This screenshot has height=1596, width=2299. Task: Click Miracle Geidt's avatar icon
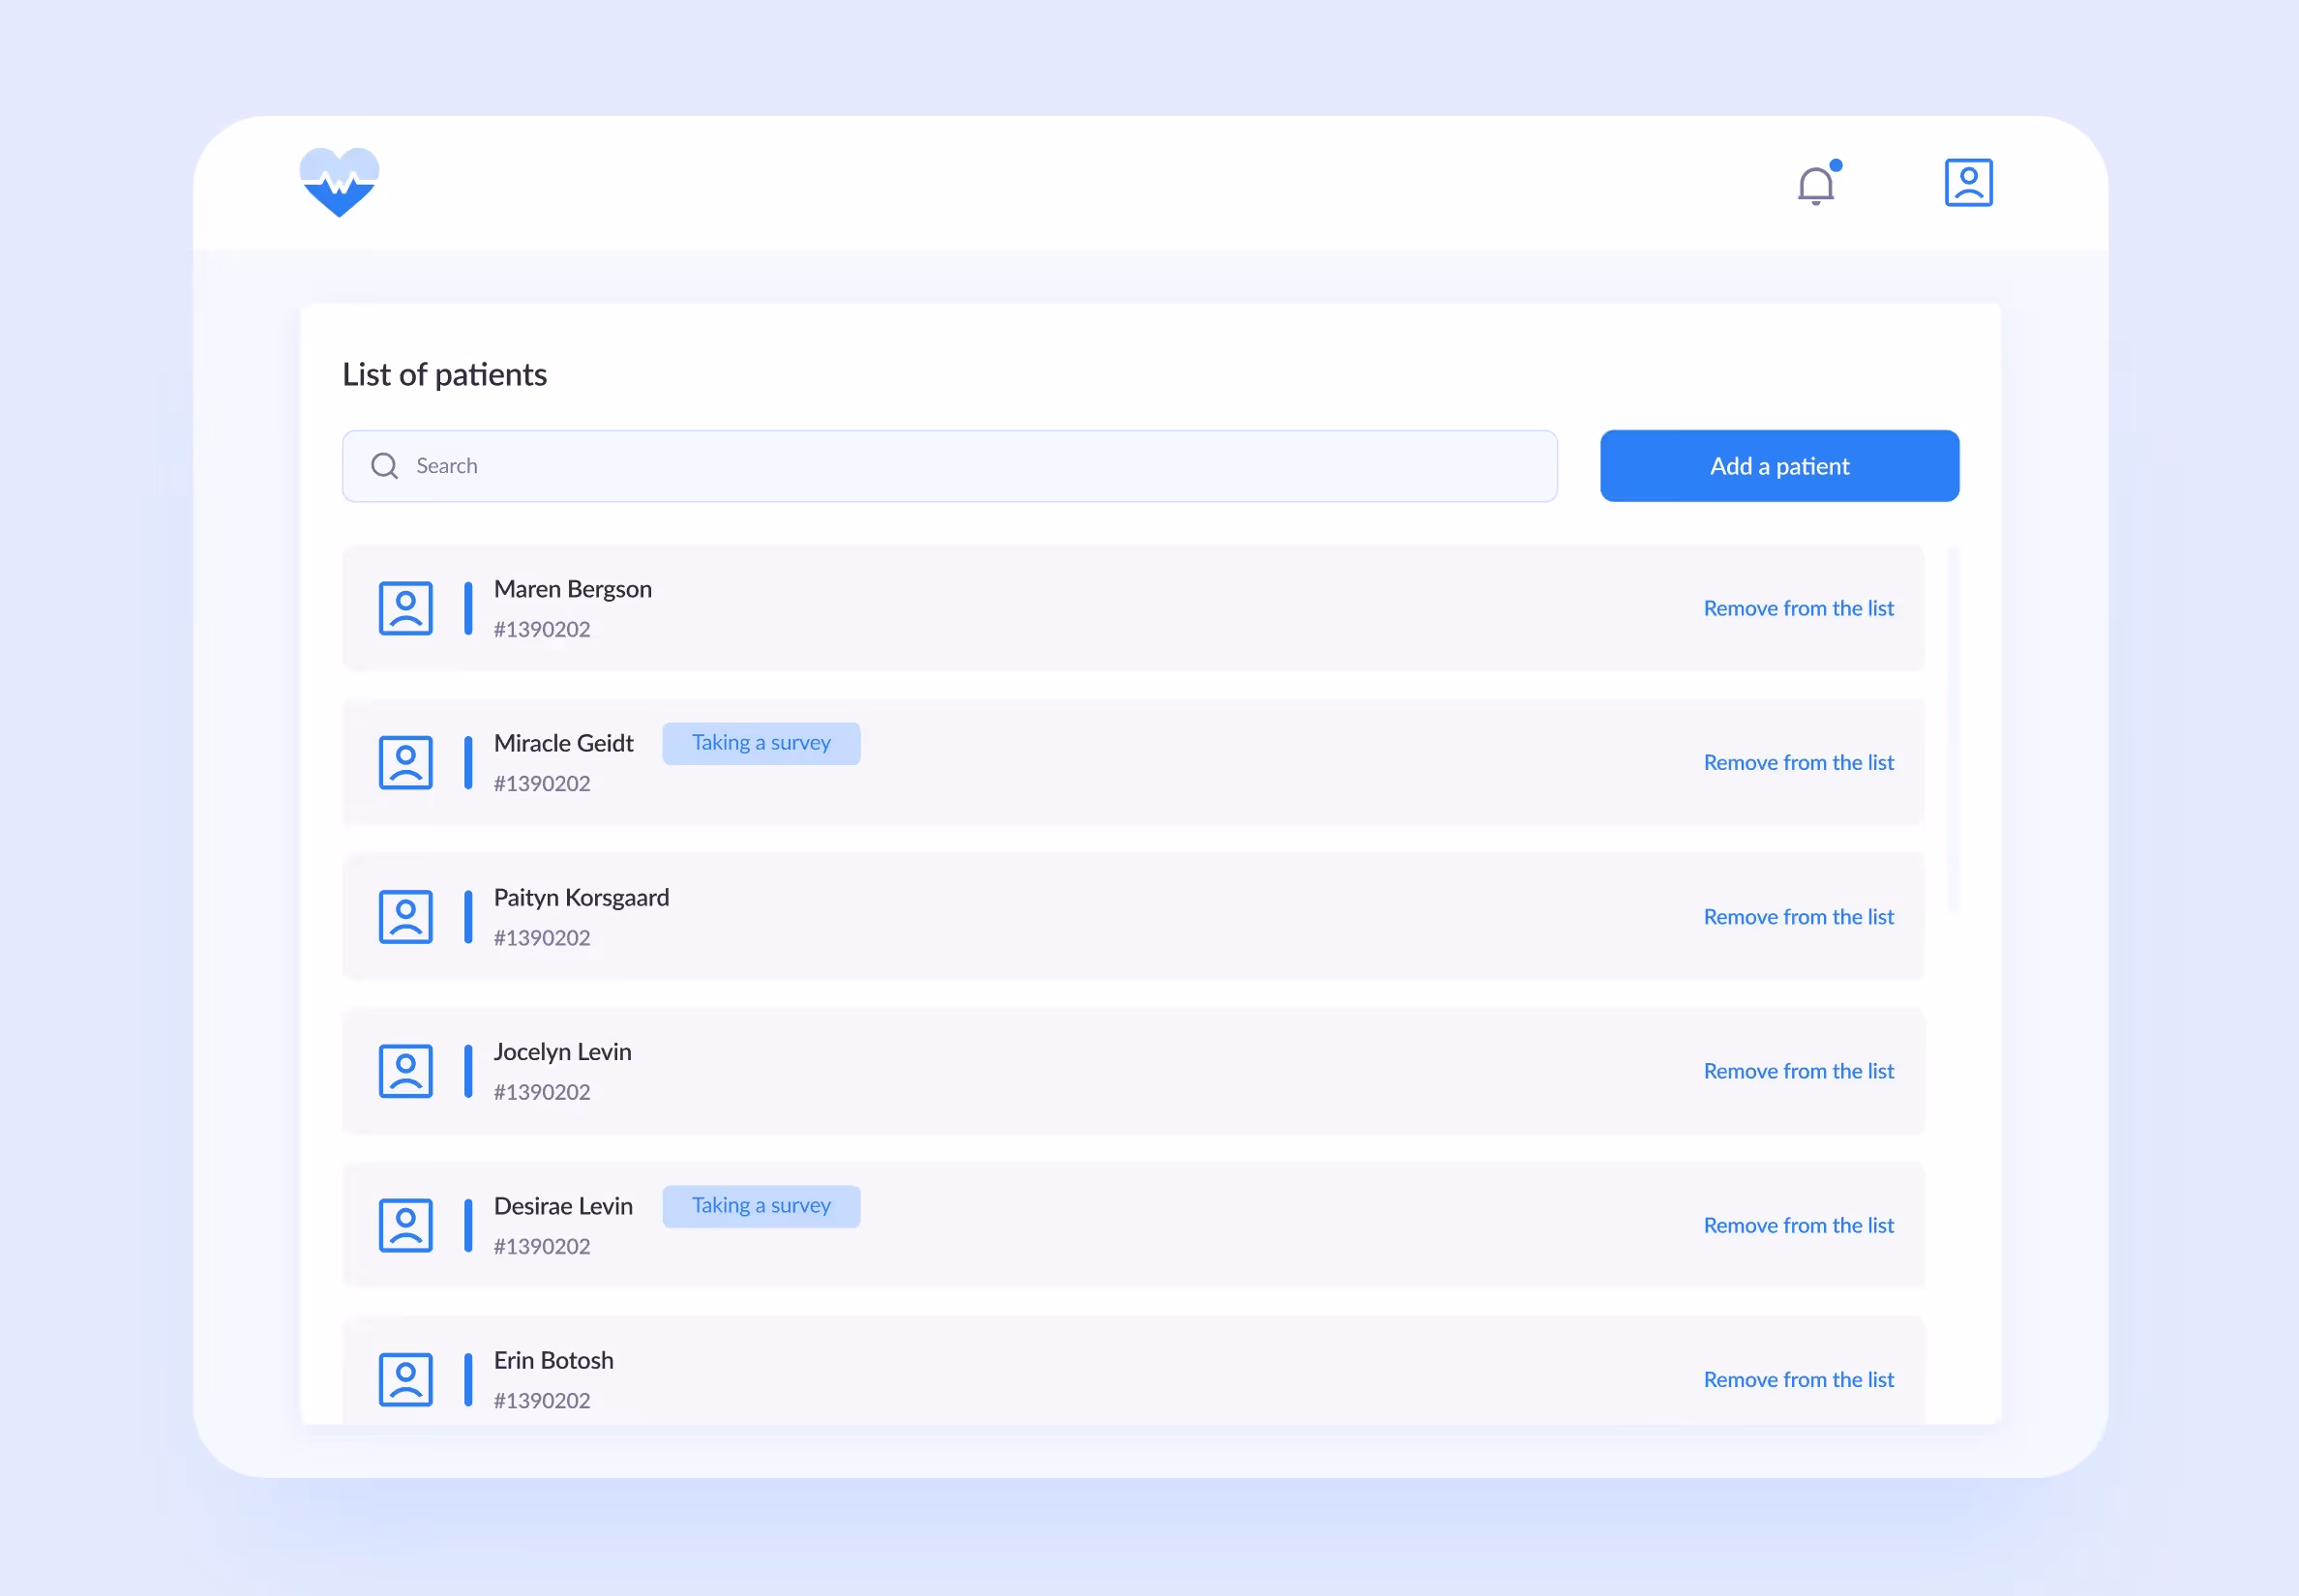pos(405,762)
